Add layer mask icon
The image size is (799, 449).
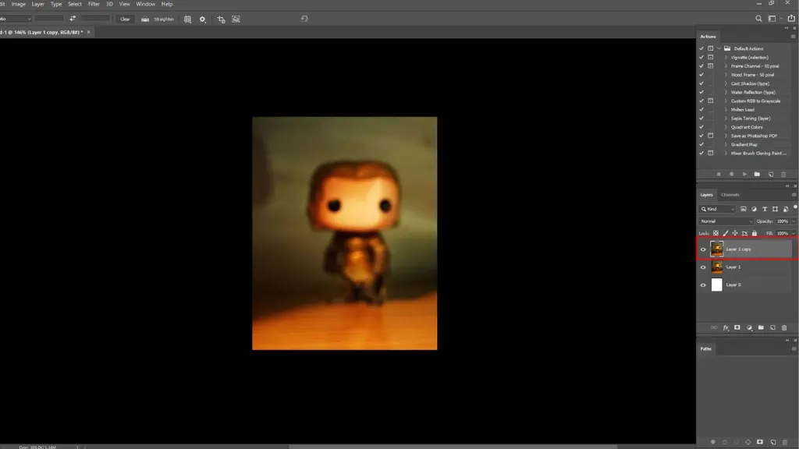[737, 328]
